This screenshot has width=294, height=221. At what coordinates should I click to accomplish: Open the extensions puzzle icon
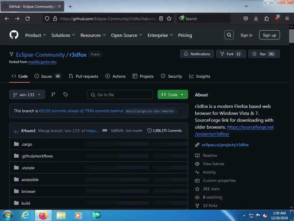tap(266, 18)
